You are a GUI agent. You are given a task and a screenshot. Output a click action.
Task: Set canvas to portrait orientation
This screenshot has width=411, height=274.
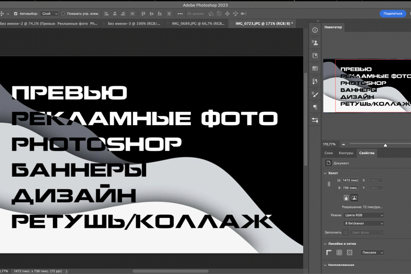tap(346, 198)
